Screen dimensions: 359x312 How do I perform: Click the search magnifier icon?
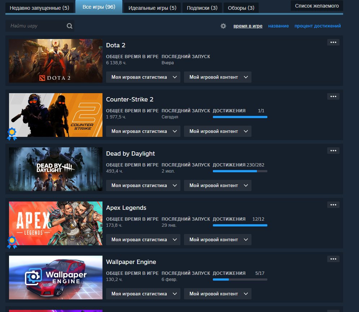click(x=70, y=26)
